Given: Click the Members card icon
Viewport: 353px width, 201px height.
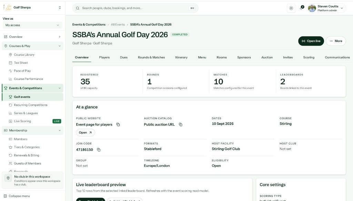Looking at the screenshot, I should coord(10,139).
